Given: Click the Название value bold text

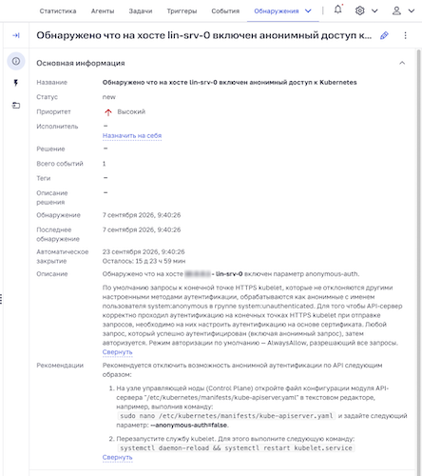Looking at the screenshot, I should pos(229,83).
